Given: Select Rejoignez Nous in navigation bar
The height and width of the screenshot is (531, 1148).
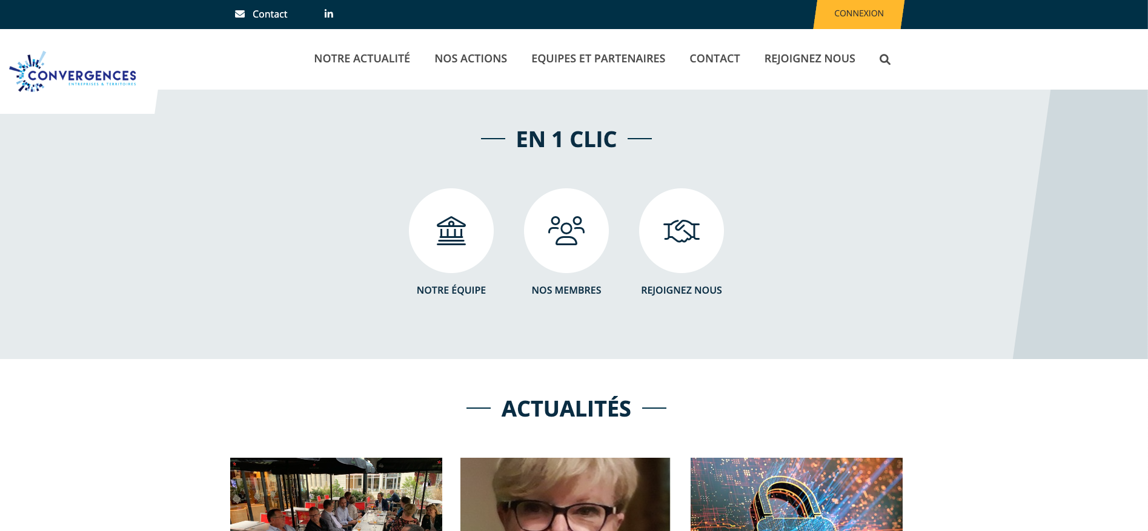Looking at the screenshot, I should coord(809,59).
